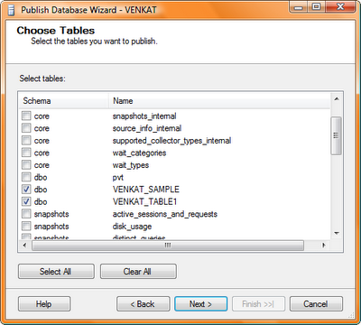Click the vertical scrollbar up arrow
This screenshot has width=361, height=325.
[x=337, y=99]
